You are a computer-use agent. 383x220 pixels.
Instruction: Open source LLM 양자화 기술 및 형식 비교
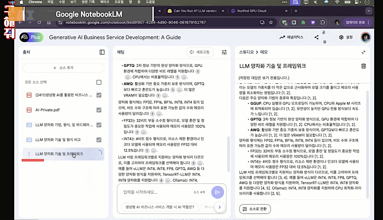click(x=58, y=140)
